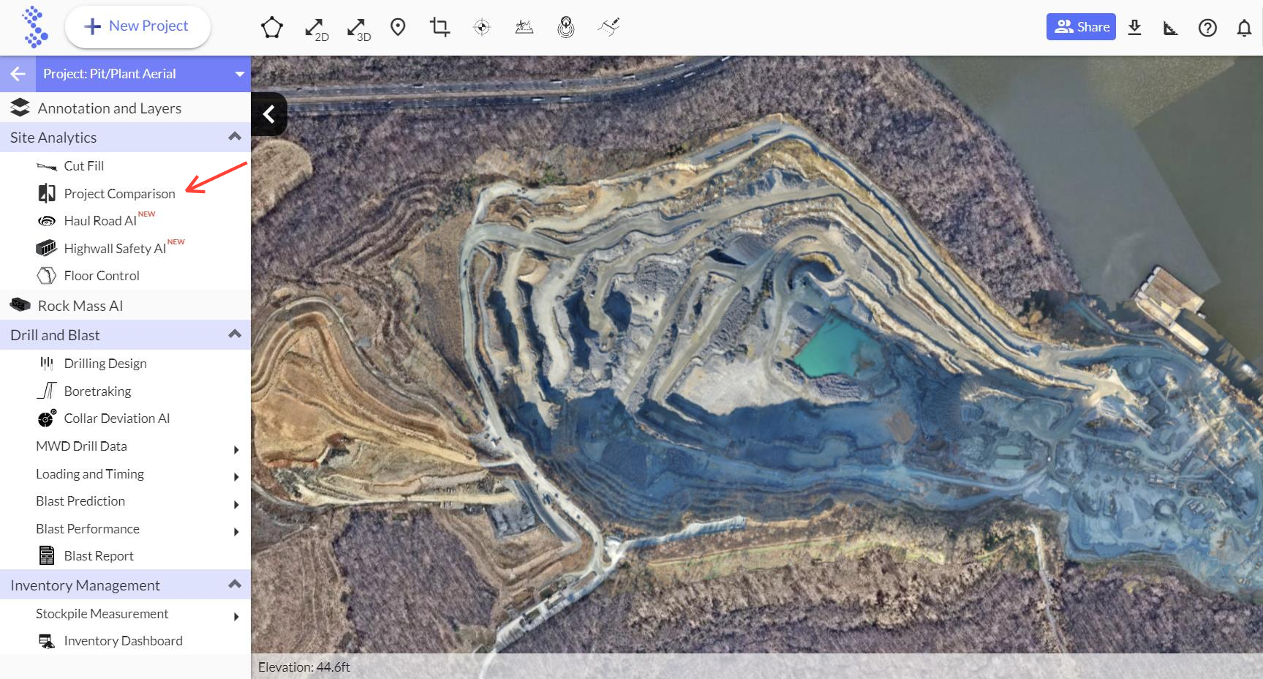Open the help question mark icon
1263x679 pixels.
pos(1207,28)
